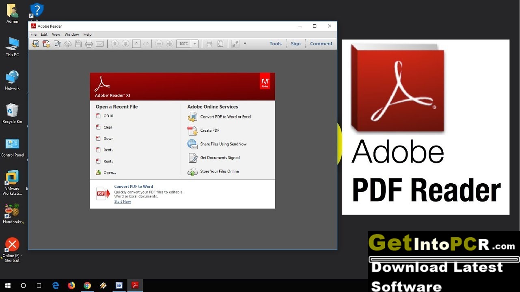The image size is (520, 292).
Task: Open the File menu
Action: tap(33, 34)
